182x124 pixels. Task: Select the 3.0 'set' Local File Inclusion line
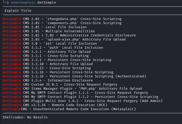(50, 44)
